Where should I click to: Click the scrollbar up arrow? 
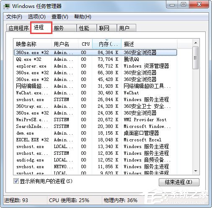coord(196,43)
